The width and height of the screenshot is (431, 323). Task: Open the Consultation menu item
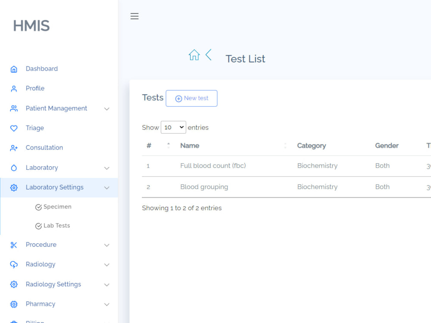coord(44,147)
